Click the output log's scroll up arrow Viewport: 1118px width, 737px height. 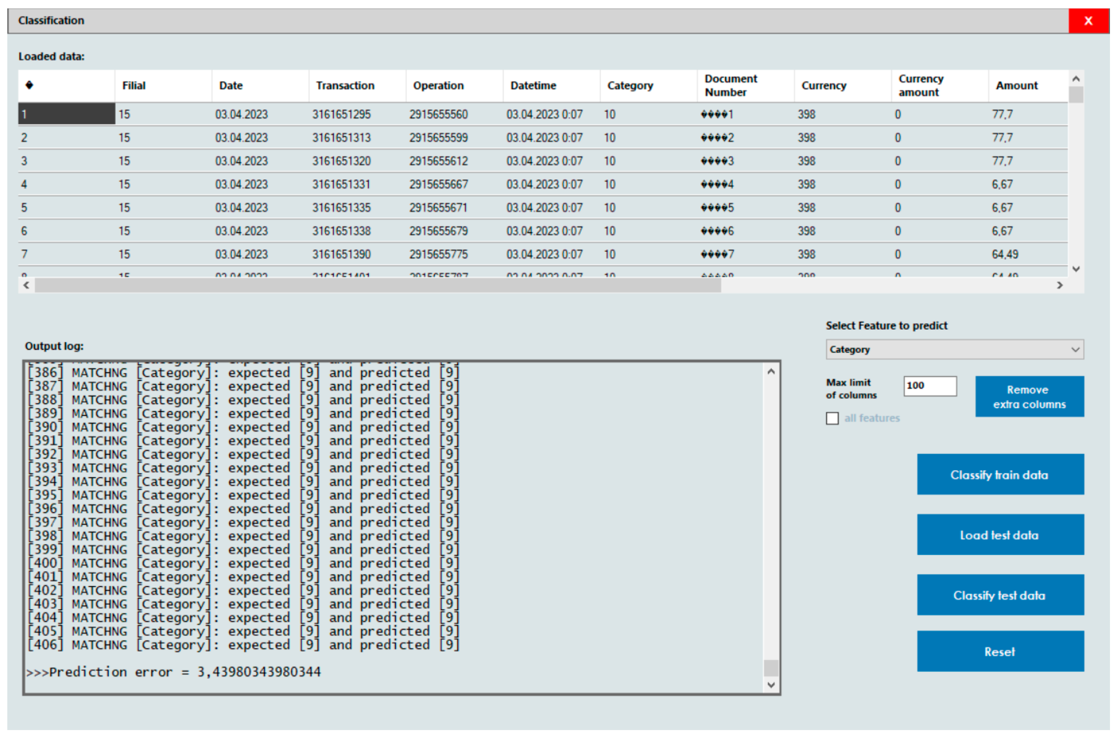(x=770, y=372)
